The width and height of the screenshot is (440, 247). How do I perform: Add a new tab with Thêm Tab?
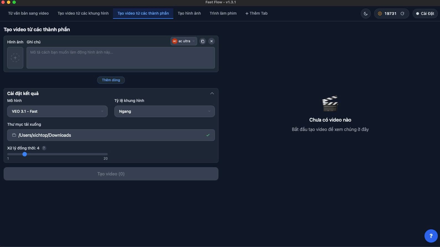click(256, 13)
